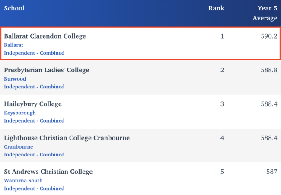Open Haileybury College school name
281x195 pixels.
(x=33, y=104)
